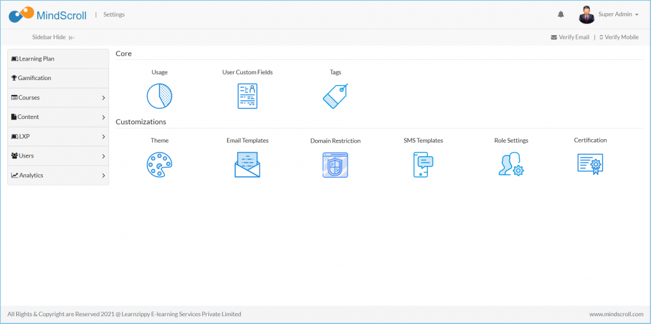Click the copyright footer text
The width and height of the screenshot is (651, 324).
pos(124,314)
